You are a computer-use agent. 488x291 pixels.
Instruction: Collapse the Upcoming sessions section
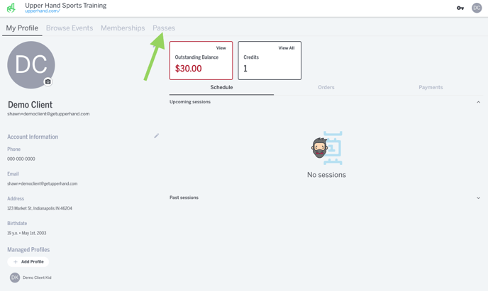point(478,102)
